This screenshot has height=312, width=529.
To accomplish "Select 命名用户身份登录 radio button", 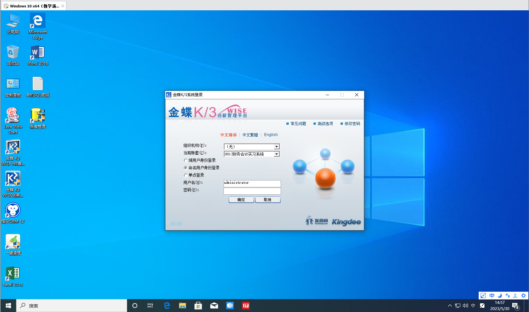I will coord(185,168).
